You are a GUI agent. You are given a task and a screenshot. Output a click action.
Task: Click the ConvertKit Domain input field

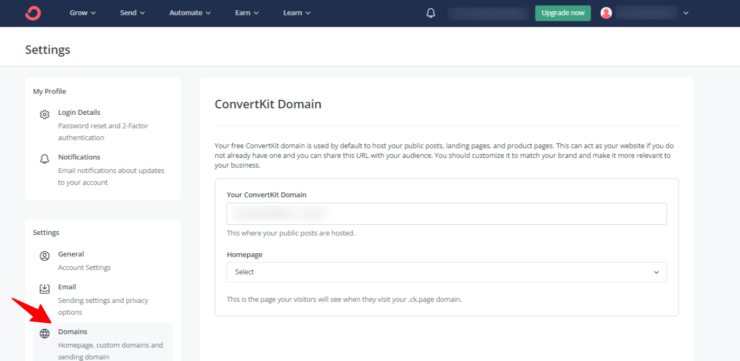(446, 213)
